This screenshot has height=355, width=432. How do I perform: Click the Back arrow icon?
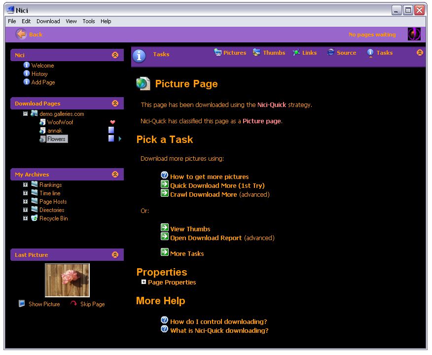(x=21, y=34)
